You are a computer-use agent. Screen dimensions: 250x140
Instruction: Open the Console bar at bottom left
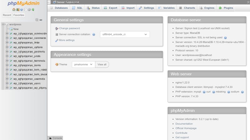[55, 138]
